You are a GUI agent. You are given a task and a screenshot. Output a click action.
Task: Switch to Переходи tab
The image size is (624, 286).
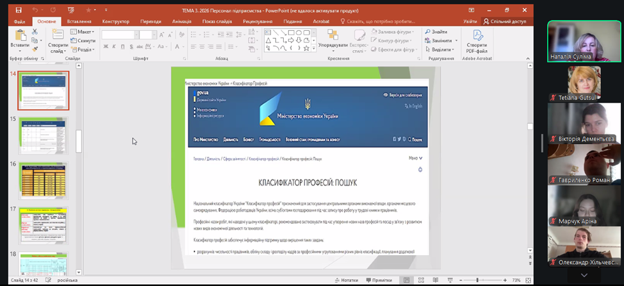click(151, 22)
